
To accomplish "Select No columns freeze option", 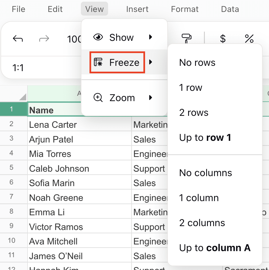I will coord(205,173).
